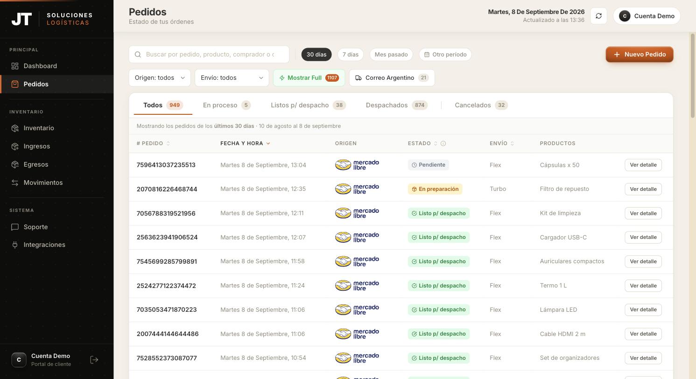Go to Ingresos section
Image resolution: width=696 pixels, height=379 pixels.
(56, 146)
